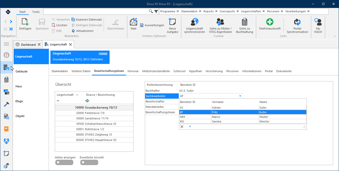Open Telefonauskunft

(270, 24)
